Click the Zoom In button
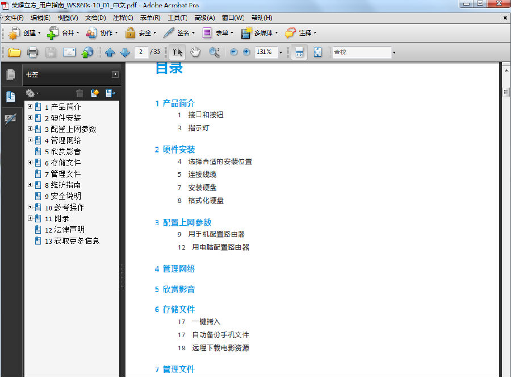The height and width of the screenshot is (377, 511). [246, 52]
